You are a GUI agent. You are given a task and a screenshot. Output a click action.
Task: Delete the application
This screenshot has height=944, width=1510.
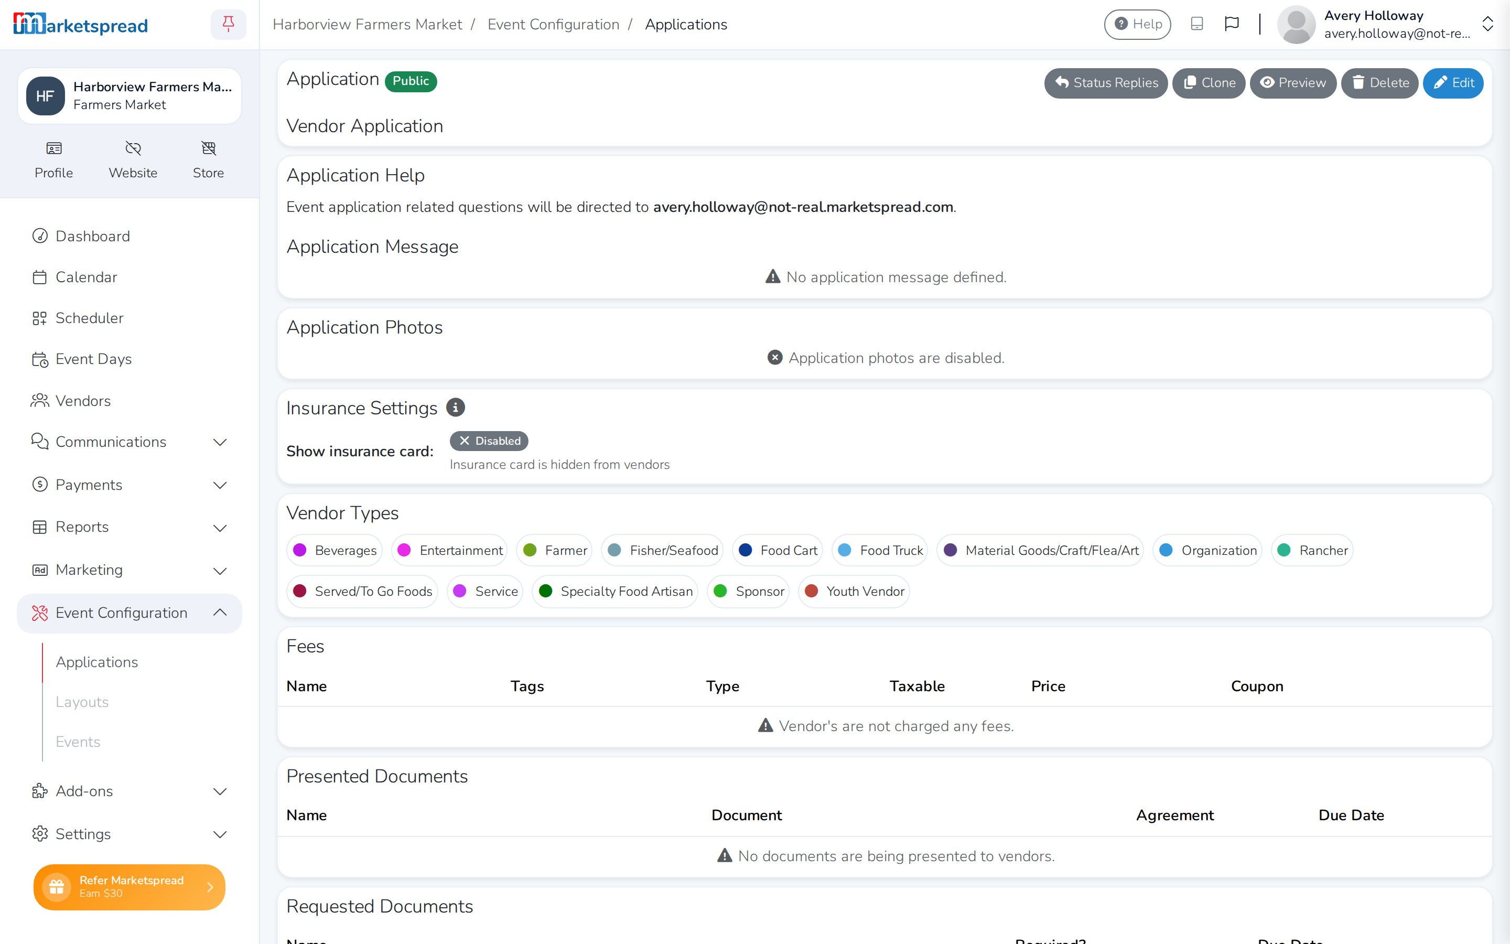[x=1379, y=83]
